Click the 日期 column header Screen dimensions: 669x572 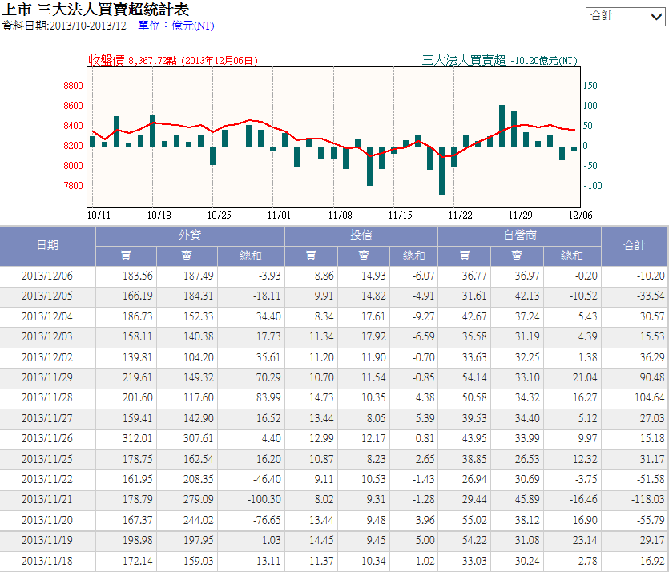[47, 245]
